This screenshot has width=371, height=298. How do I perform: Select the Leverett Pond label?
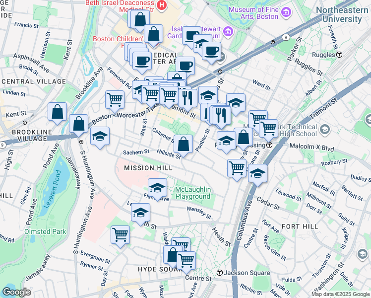click(54, 190)
